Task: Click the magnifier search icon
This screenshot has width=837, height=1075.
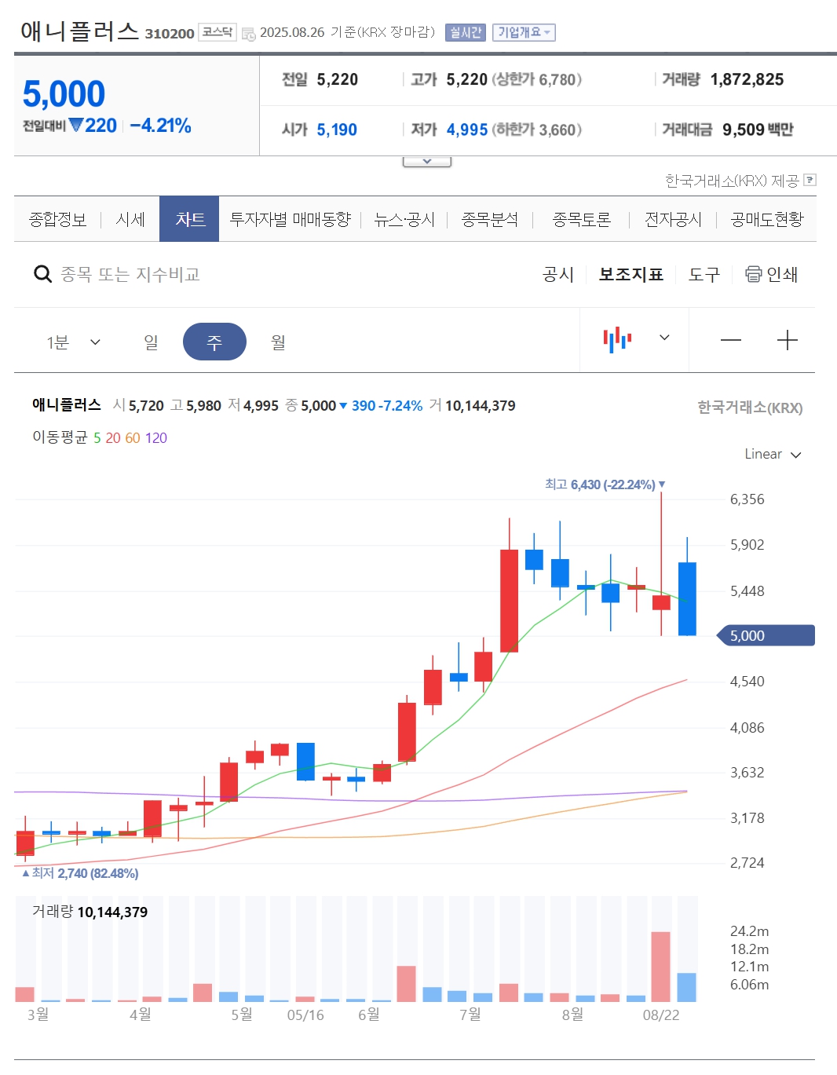Action: (x=42, y=274)
